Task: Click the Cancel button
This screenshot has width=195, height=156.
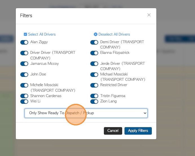Action: pos(113,131)
